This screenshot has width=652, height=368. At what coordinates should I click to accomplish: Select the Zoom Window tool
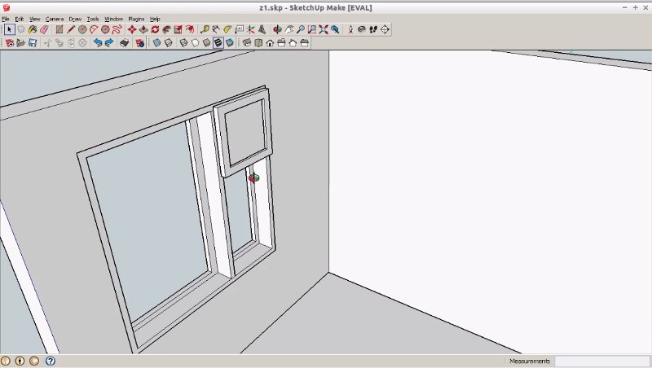(312, 29)
